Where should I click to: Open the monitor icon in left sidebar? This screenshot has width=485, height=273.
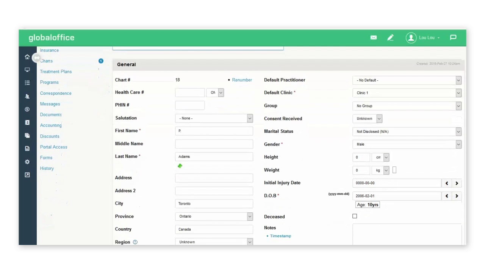27,70
